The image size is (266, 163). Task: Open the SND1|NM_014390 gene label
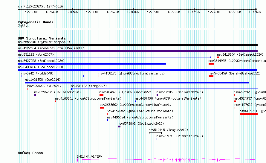click(x=89, y=156)
